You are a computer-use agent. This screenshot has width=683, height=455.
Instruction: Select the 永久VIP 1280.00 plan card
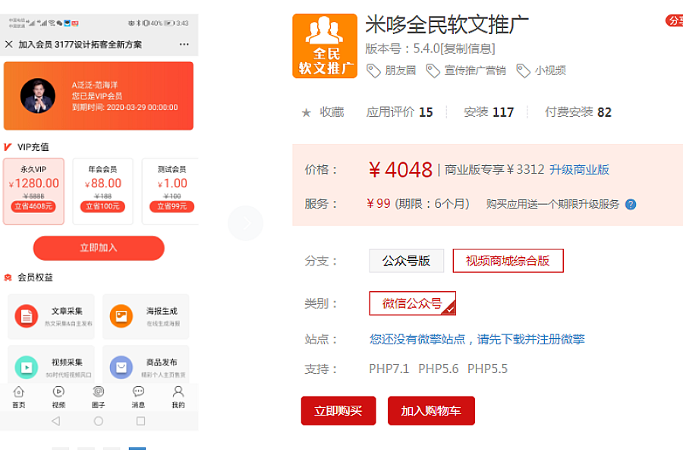[x=33, y=192]
